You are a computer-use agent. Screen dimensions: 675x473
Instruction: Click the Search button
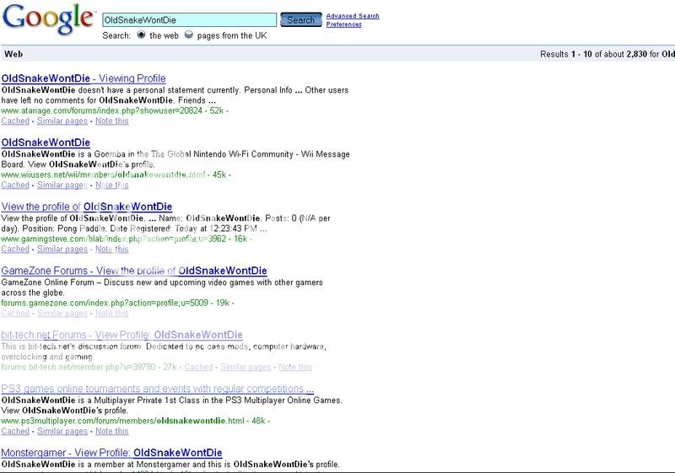click(x=300, y=19)
